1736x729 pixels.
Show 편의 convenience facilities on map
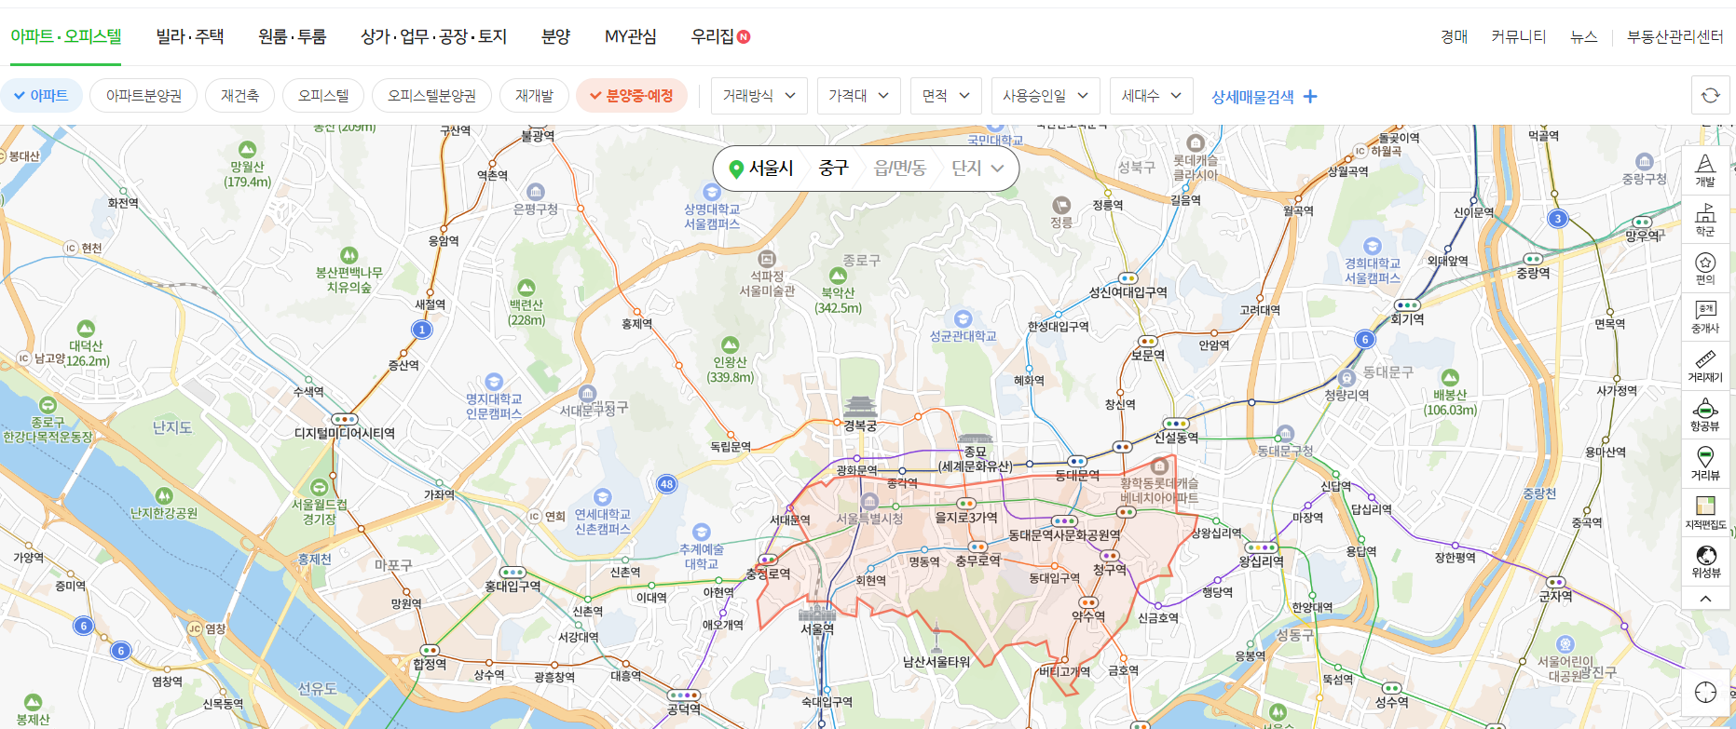click(1705, 268)
